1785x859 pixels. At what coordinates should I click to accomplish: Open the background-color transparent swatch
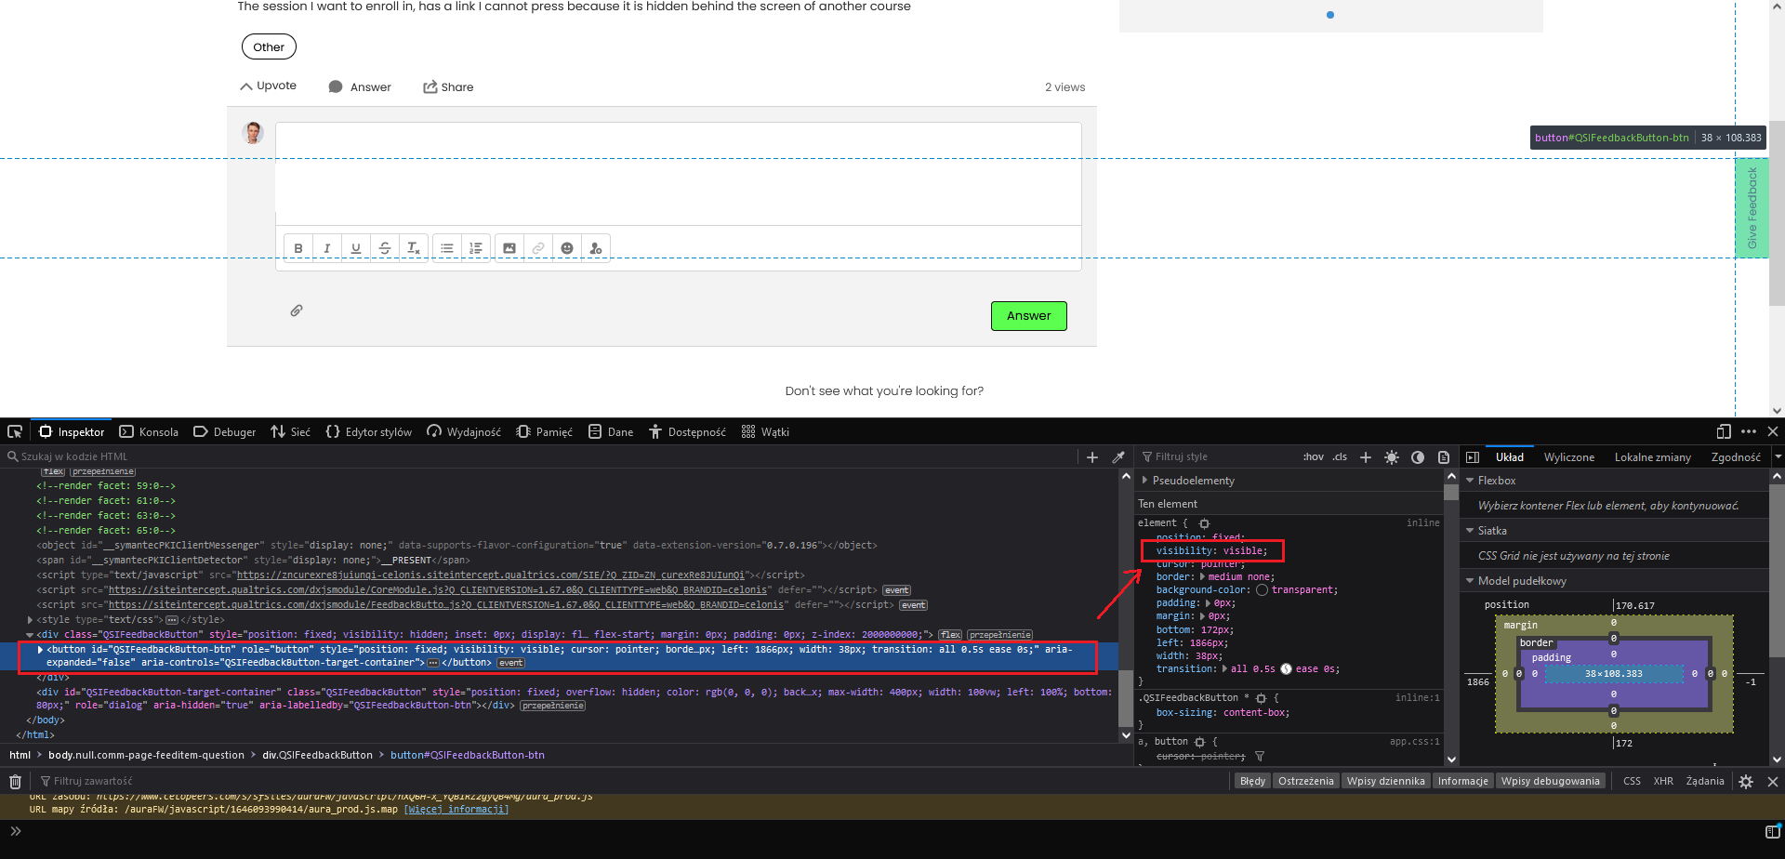[x=1262, y=590]
